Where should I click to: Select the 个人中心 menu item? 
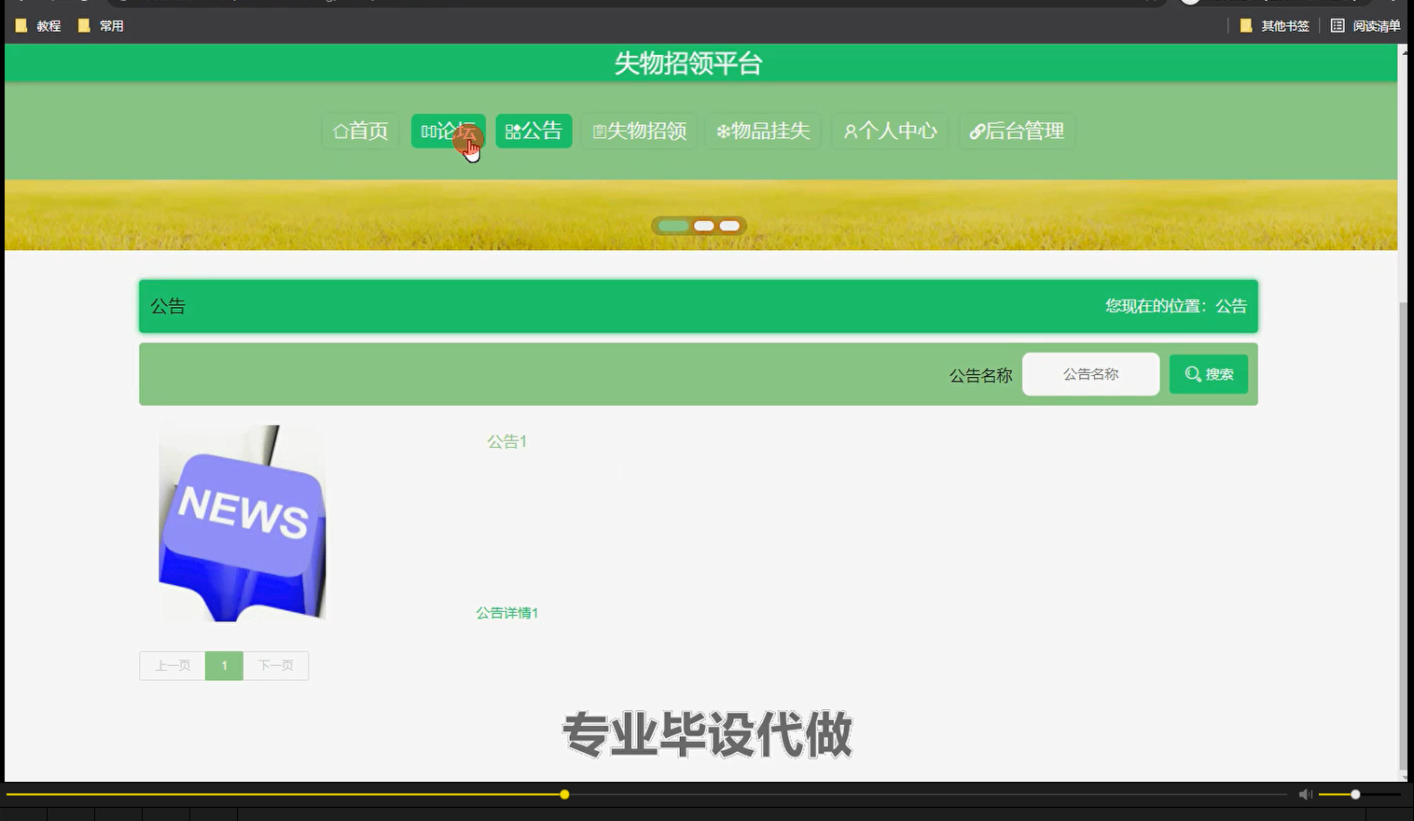click(x=889, y=132)
